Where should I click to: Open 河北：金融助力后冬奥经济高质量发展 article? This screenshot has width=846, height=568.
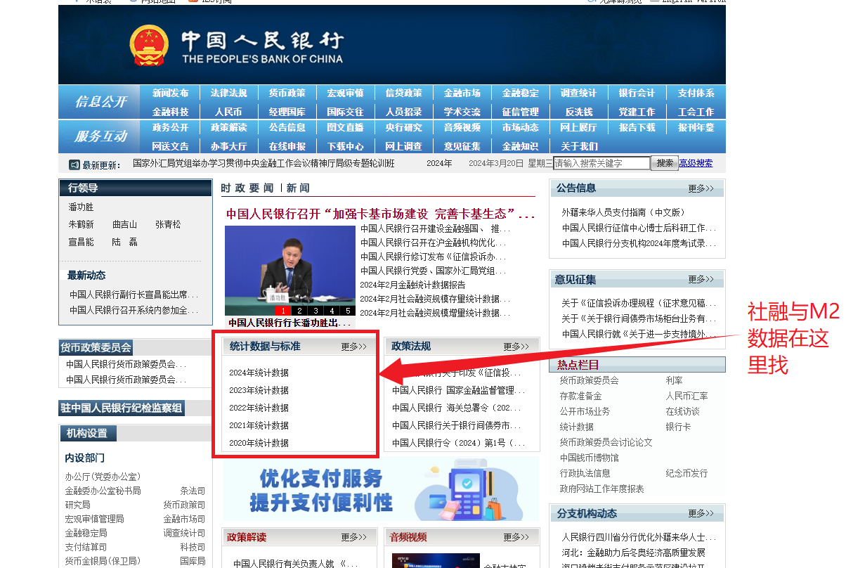click(x=633, y=553)
